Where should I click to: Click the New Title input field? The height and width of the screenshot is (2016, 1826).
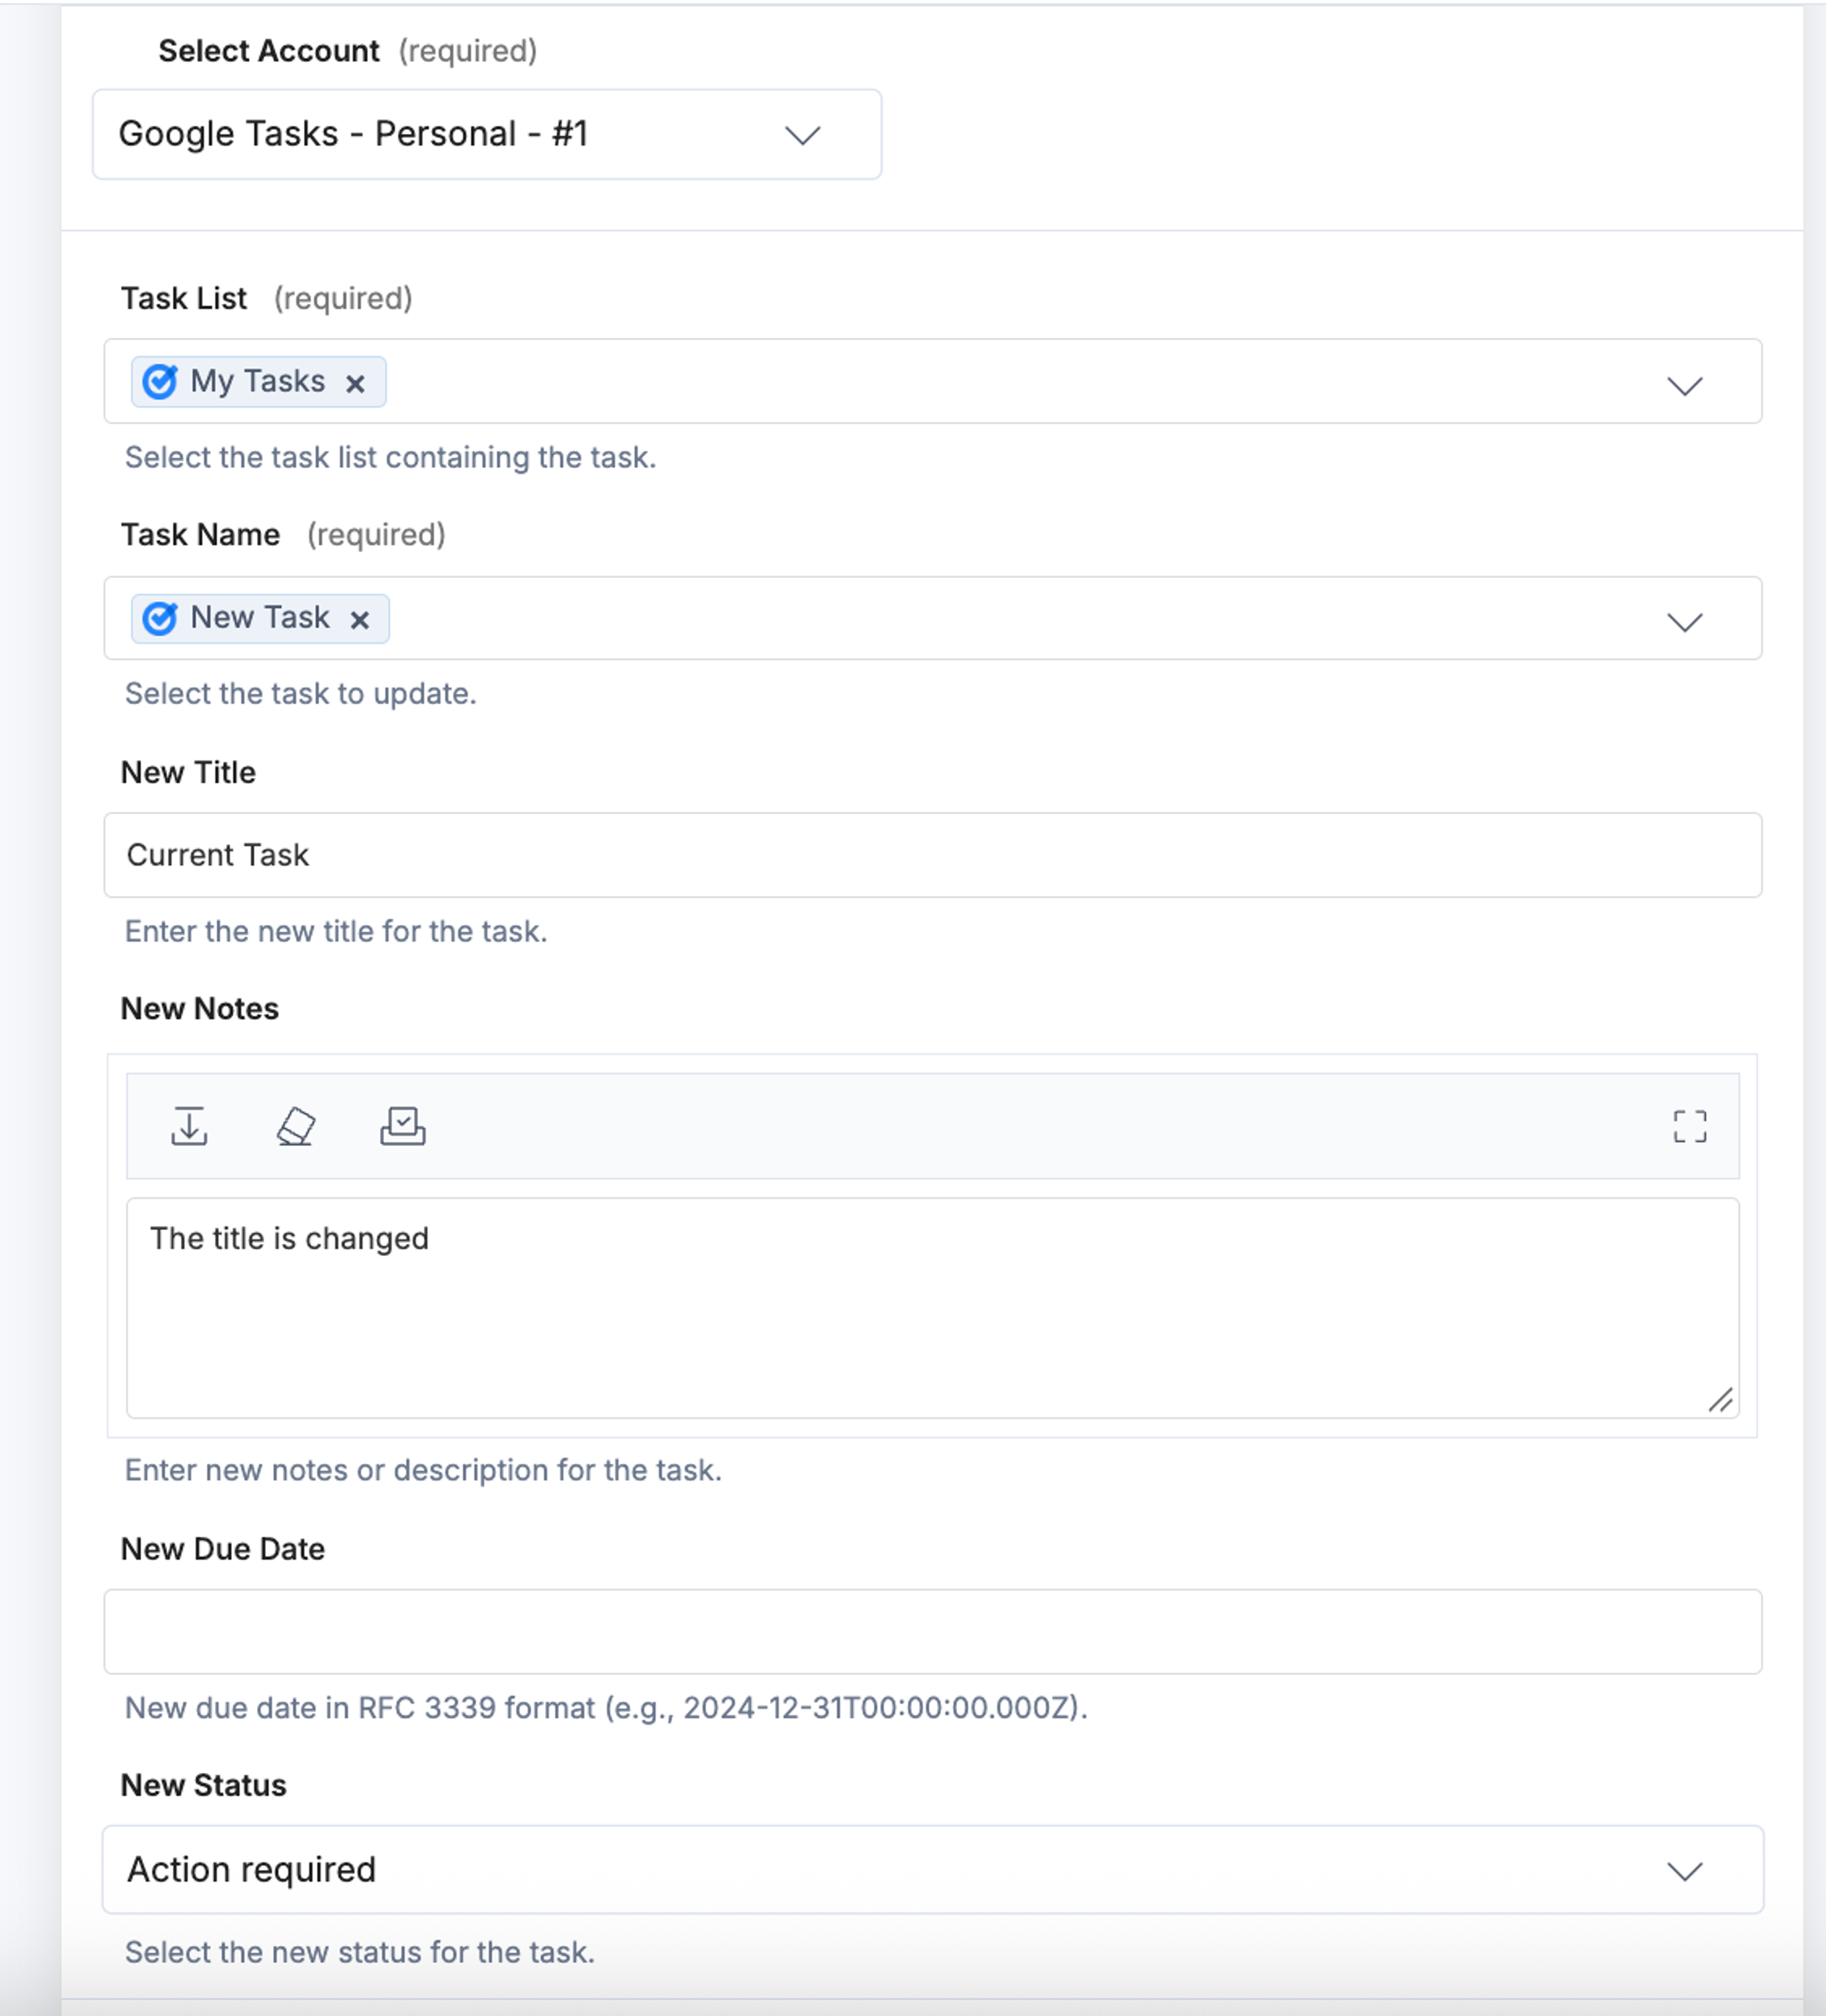(x=932, y=855)
